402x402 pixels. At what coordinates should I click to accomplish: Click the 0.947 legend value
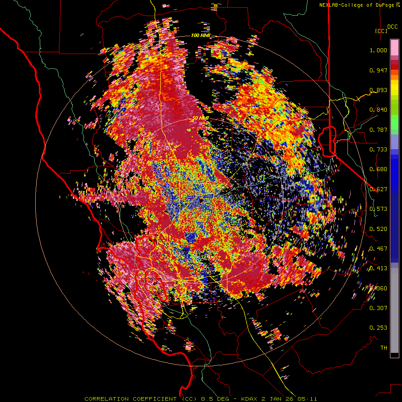(x=378, y=70)
